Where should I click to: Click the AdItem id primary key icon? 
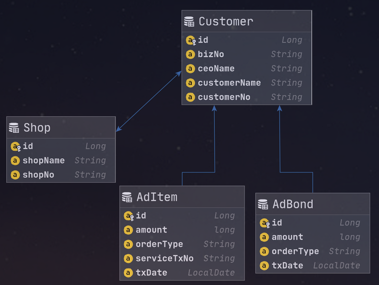(x=128, y=216)
